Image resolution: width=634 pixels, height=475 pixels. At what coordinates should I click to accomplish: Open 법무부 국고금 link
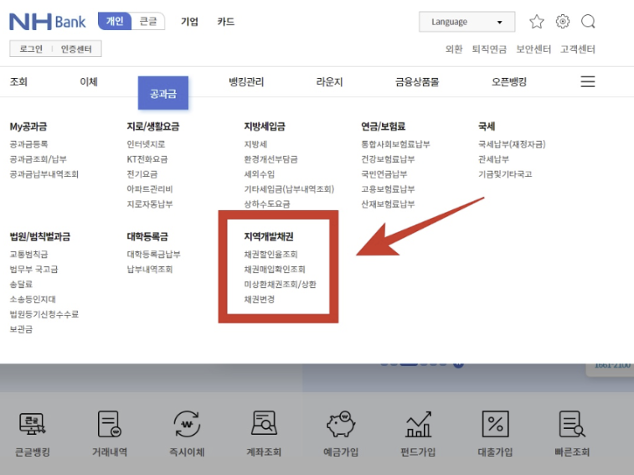coord(34,269)
